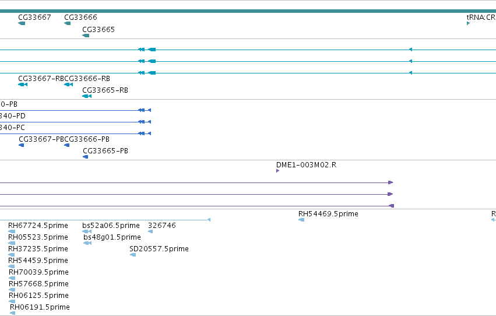Image resolution: width=496 pixels, height=316 pixels.
Task: Select the 340-PD protein label
Action: coord(13,116)
